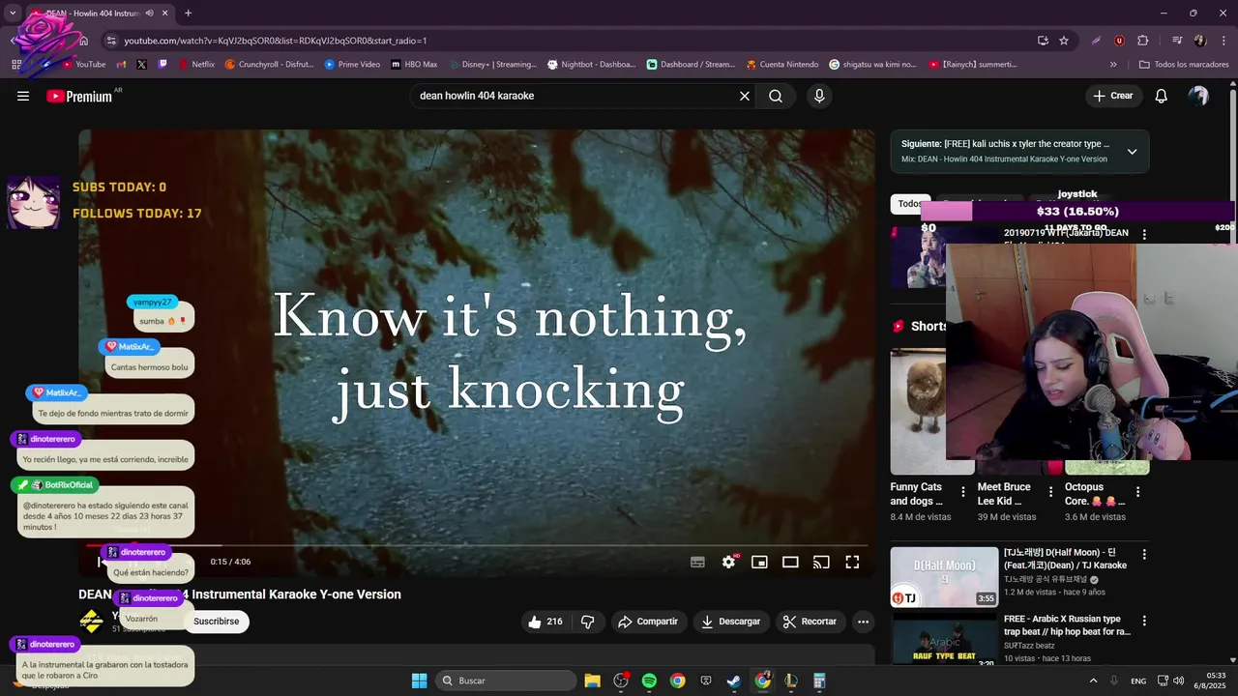
Task: Open the Spotify taskbar icon
Action: pos(649,681)
